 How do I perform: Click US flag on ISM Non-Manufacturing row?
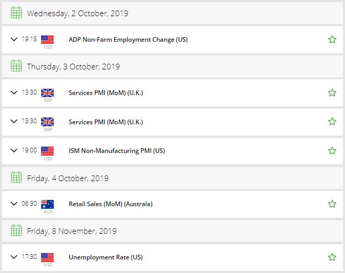pos(47,151)
